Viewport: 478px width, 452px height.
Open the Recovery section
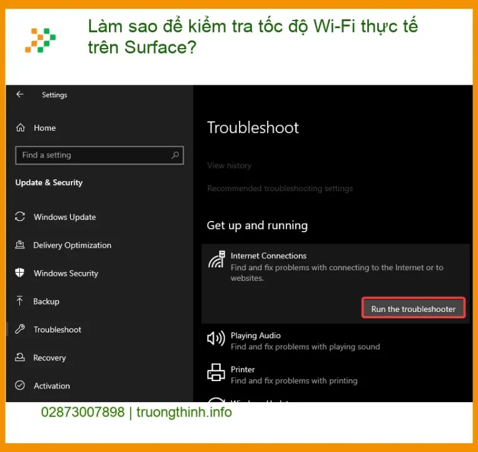click(49, 358)
